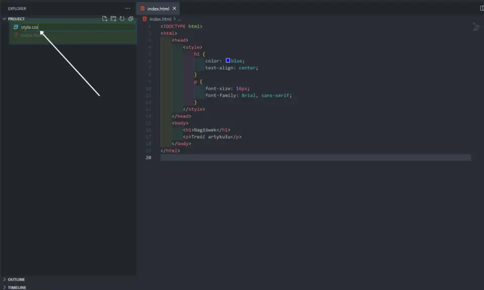Image resolution: width=484 pixels, height=290 pixels.
Task: Click the p { selector line
Action: (198, 82)
